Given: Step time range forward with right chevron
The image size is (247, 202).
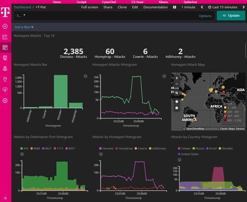Looking at the screenshot, I should (x=244, y=7).
